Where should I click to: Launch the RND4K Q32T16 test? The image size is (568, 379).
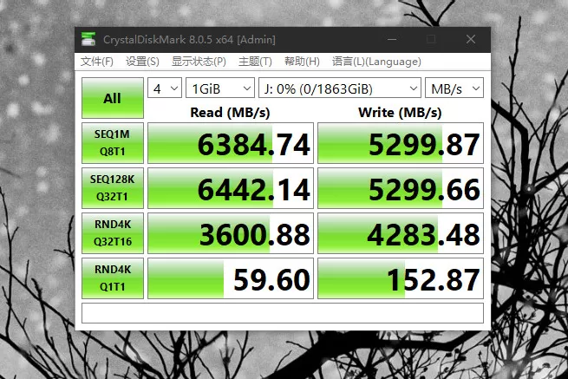[113, 234]
